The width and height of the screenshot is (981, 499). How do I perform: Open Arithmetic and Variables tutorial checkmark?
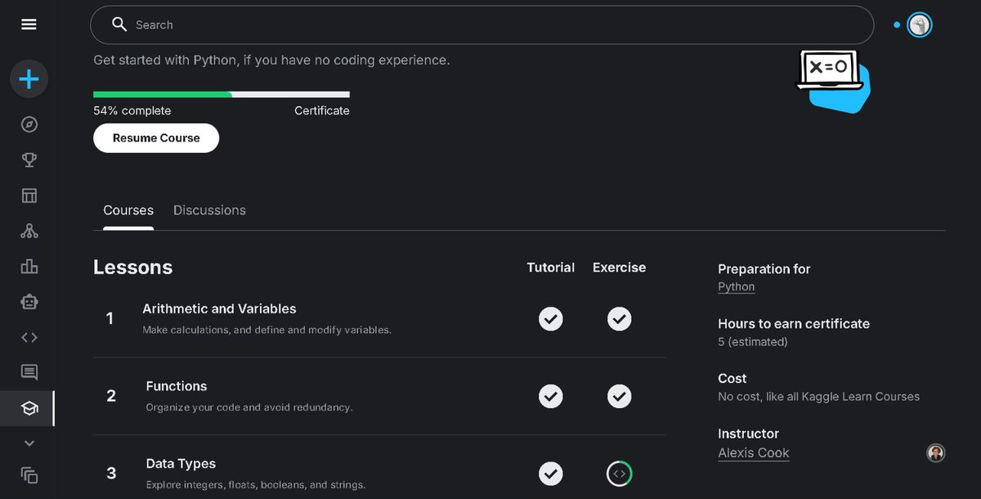551,318
